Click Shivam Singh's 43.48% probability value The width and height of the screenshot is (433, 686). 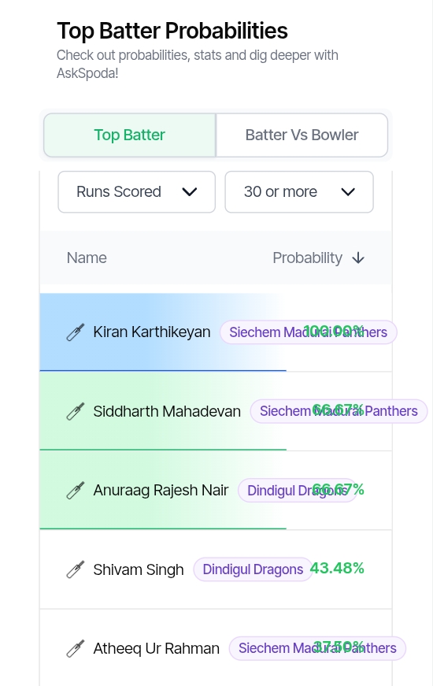337,569
